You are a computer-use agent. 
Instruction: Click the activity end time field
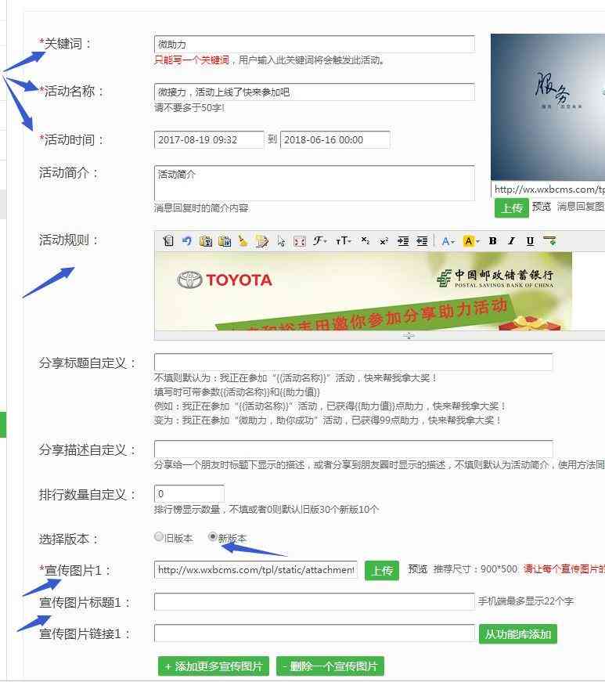tap(335, 139)
